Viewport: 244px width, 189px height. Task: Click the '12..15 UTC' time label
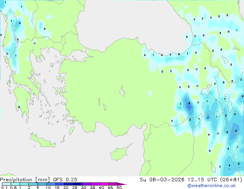click(x=202, y=180)
